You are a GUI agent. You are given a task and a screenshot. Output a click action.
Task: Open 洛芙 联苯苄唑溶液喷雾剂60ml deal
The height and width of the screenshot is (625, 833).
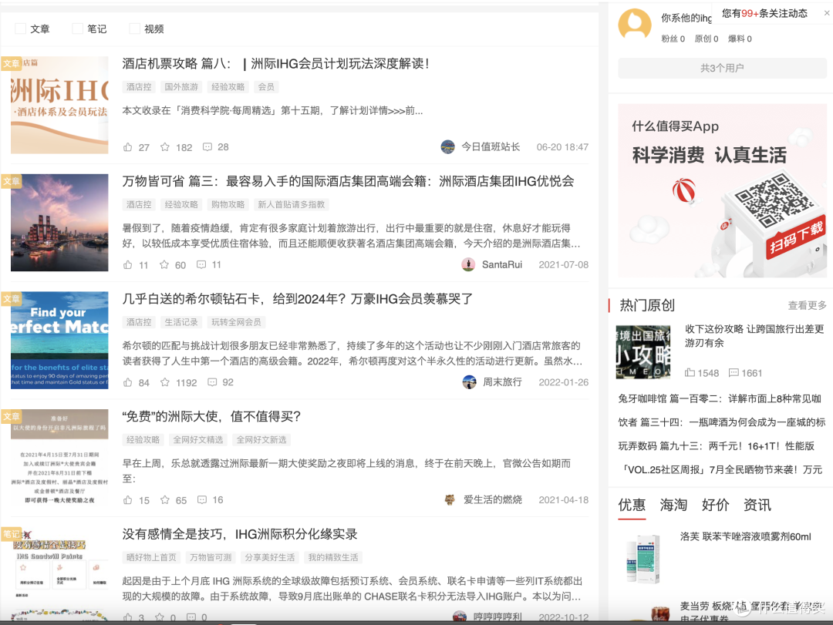coord(745,537)
